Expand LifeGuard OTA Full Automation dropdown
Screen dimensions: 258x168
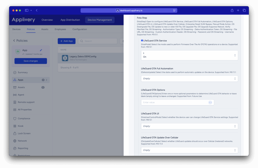pos(189,79)
